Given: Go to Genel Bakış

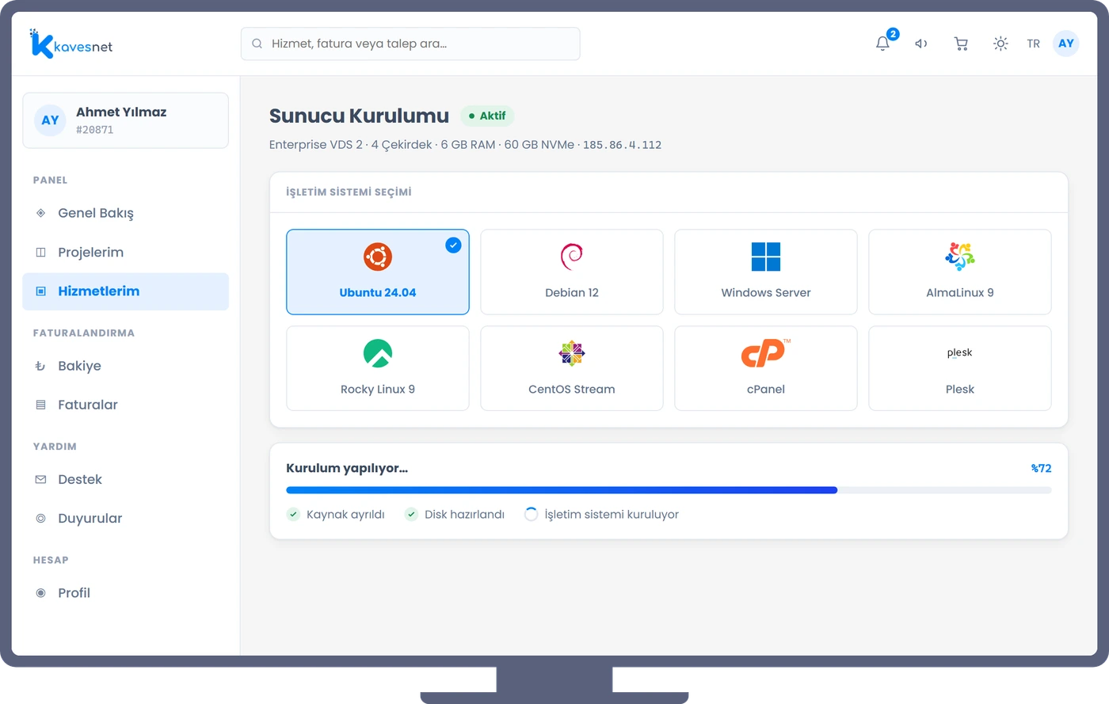Looking at the screenshot, I should click(x=125, y=213).
